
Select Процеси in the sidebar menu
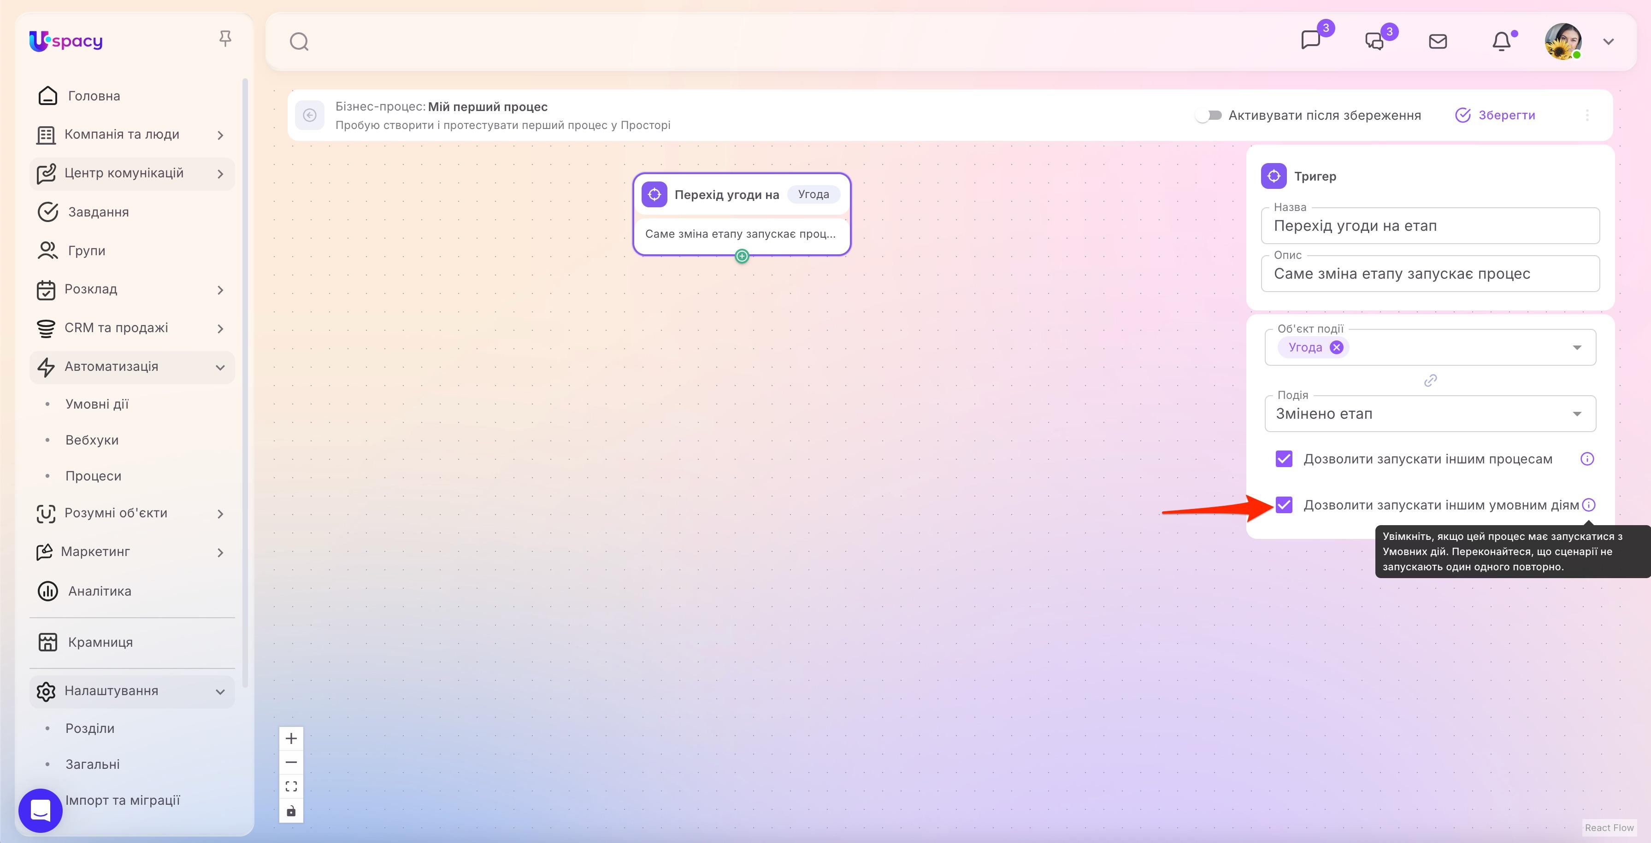[93, 475]
